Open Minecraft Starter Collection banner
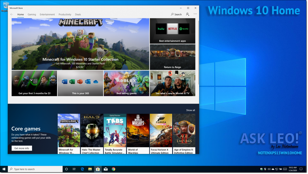This screenshot has height=174, width=308. tap(80, 44)
